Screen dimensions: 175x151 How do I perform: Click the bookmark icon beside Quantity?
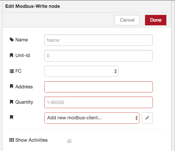click(x=12, y=102)
